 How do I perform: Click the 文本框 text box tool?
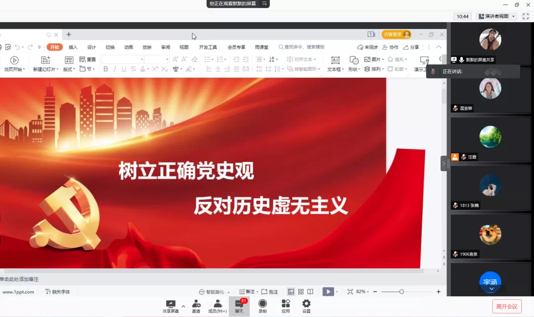pyautogui.click(x=335, y=63)
